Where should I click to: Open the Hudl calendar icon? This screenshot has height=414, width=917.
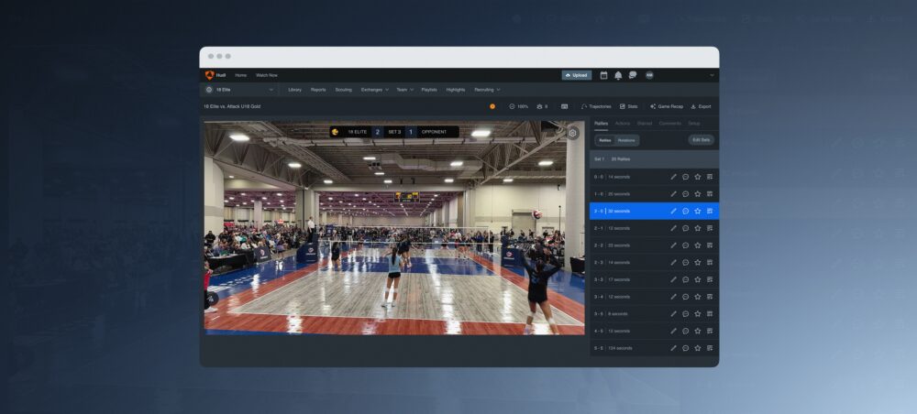click(603, 75)
